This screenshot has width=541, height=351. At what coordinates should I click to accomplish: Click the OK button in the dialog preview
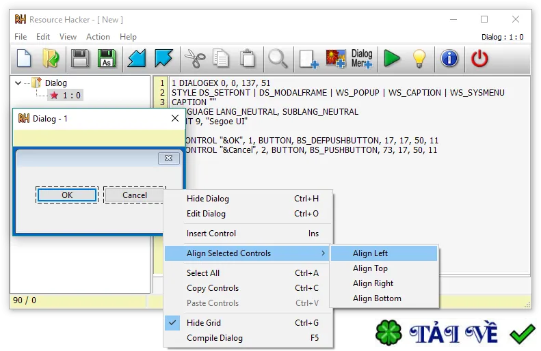tap(67, 195)
